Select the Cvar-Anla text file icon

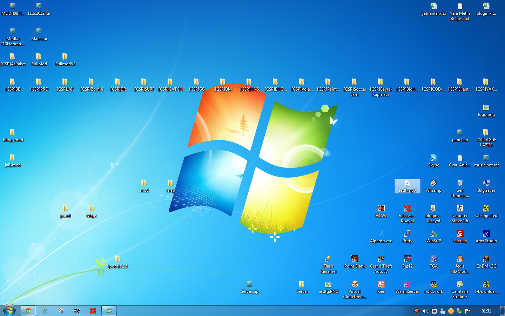point(460,160)
